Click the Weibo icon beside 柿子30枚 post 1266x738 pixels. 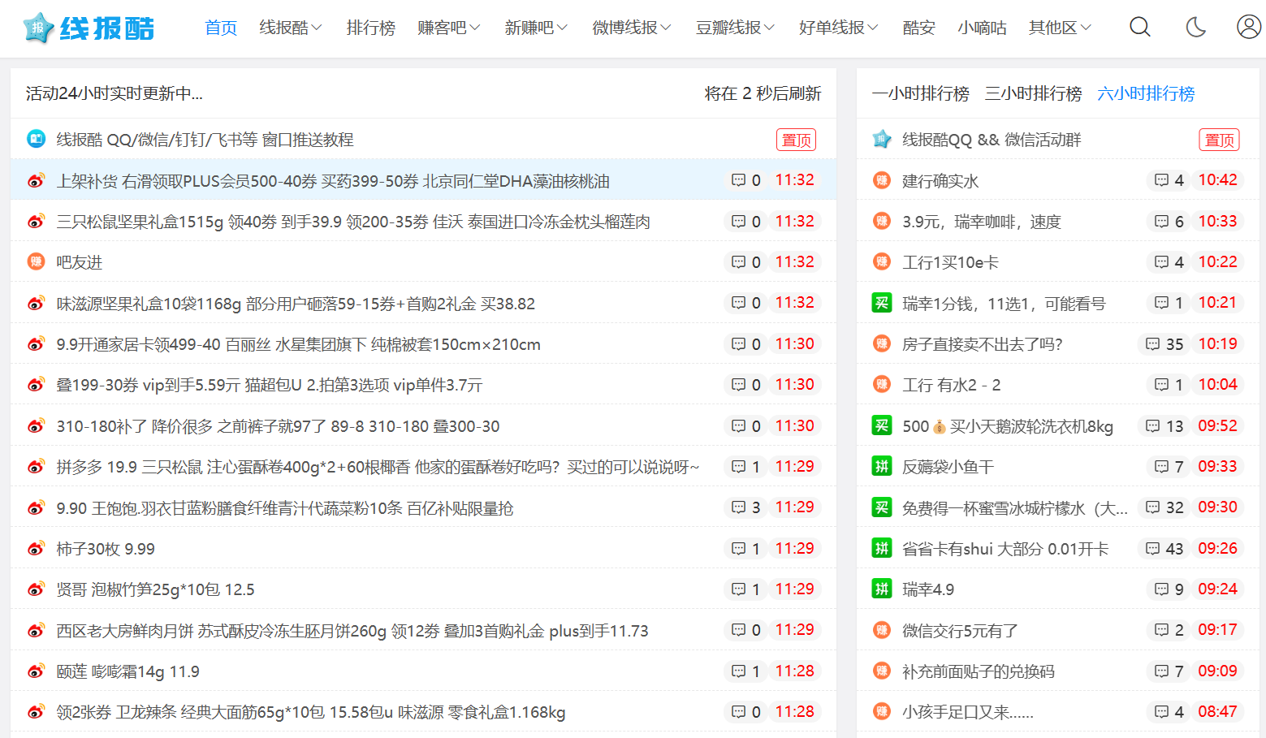tap(36, 548)
